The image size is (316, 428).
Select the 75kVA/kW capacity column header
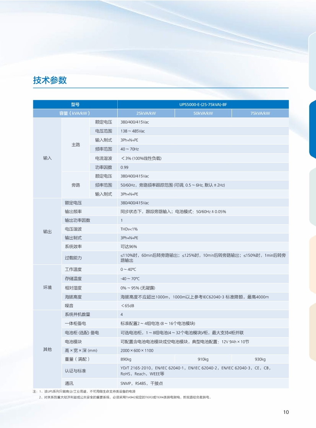click(x=260, y=113)
